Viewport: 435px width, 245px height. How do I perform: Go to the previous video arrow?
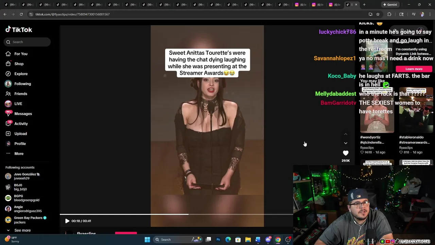pos(346,134)
